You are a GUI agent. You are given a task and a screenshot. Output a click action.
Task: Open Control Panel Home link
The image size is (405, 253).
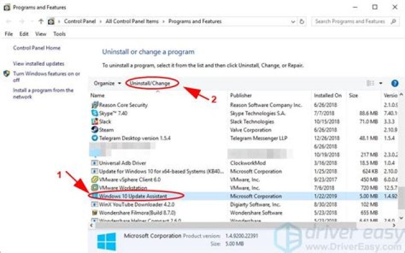(37, 48)
